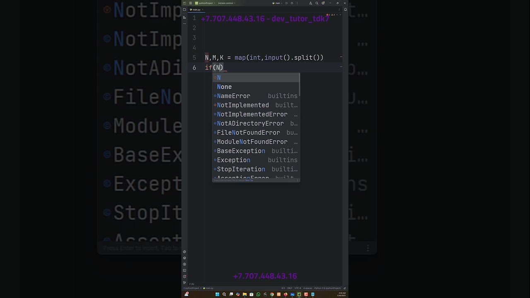
Task: Click main.py breadcrumb in status bar
Action: [x=208, y=288]
